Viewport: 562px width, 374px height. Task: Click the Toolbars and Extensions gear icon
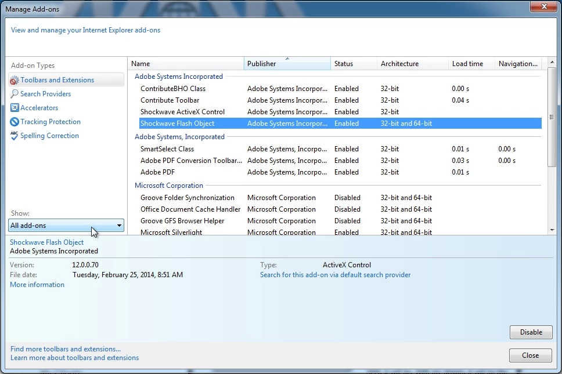tap(14, 80)
